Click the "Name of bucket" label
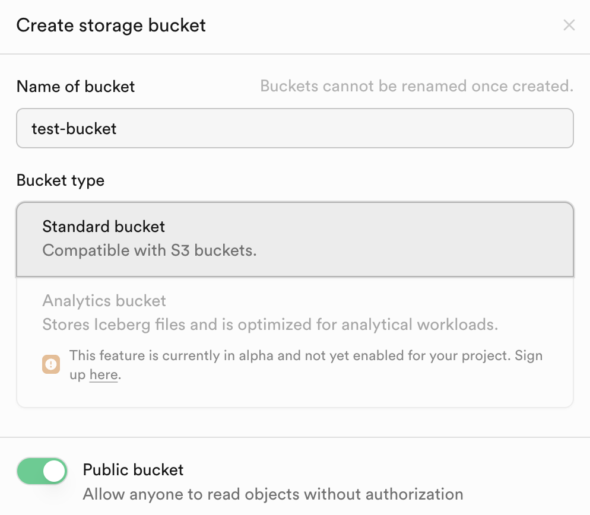Image resolution: width=590 pixels, height=515 pixels. pyautogui.click(x=75, y=87)
